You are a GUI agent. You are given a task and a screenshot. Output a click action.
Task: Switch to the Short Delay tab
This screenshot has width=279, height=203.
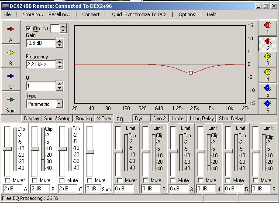click(231, 118)
